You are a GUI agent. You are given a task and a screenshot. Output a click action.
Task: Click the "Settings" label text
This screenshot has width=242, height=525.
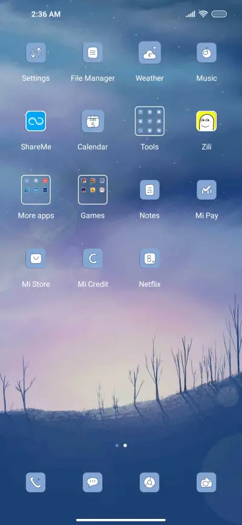coord(36,78)
